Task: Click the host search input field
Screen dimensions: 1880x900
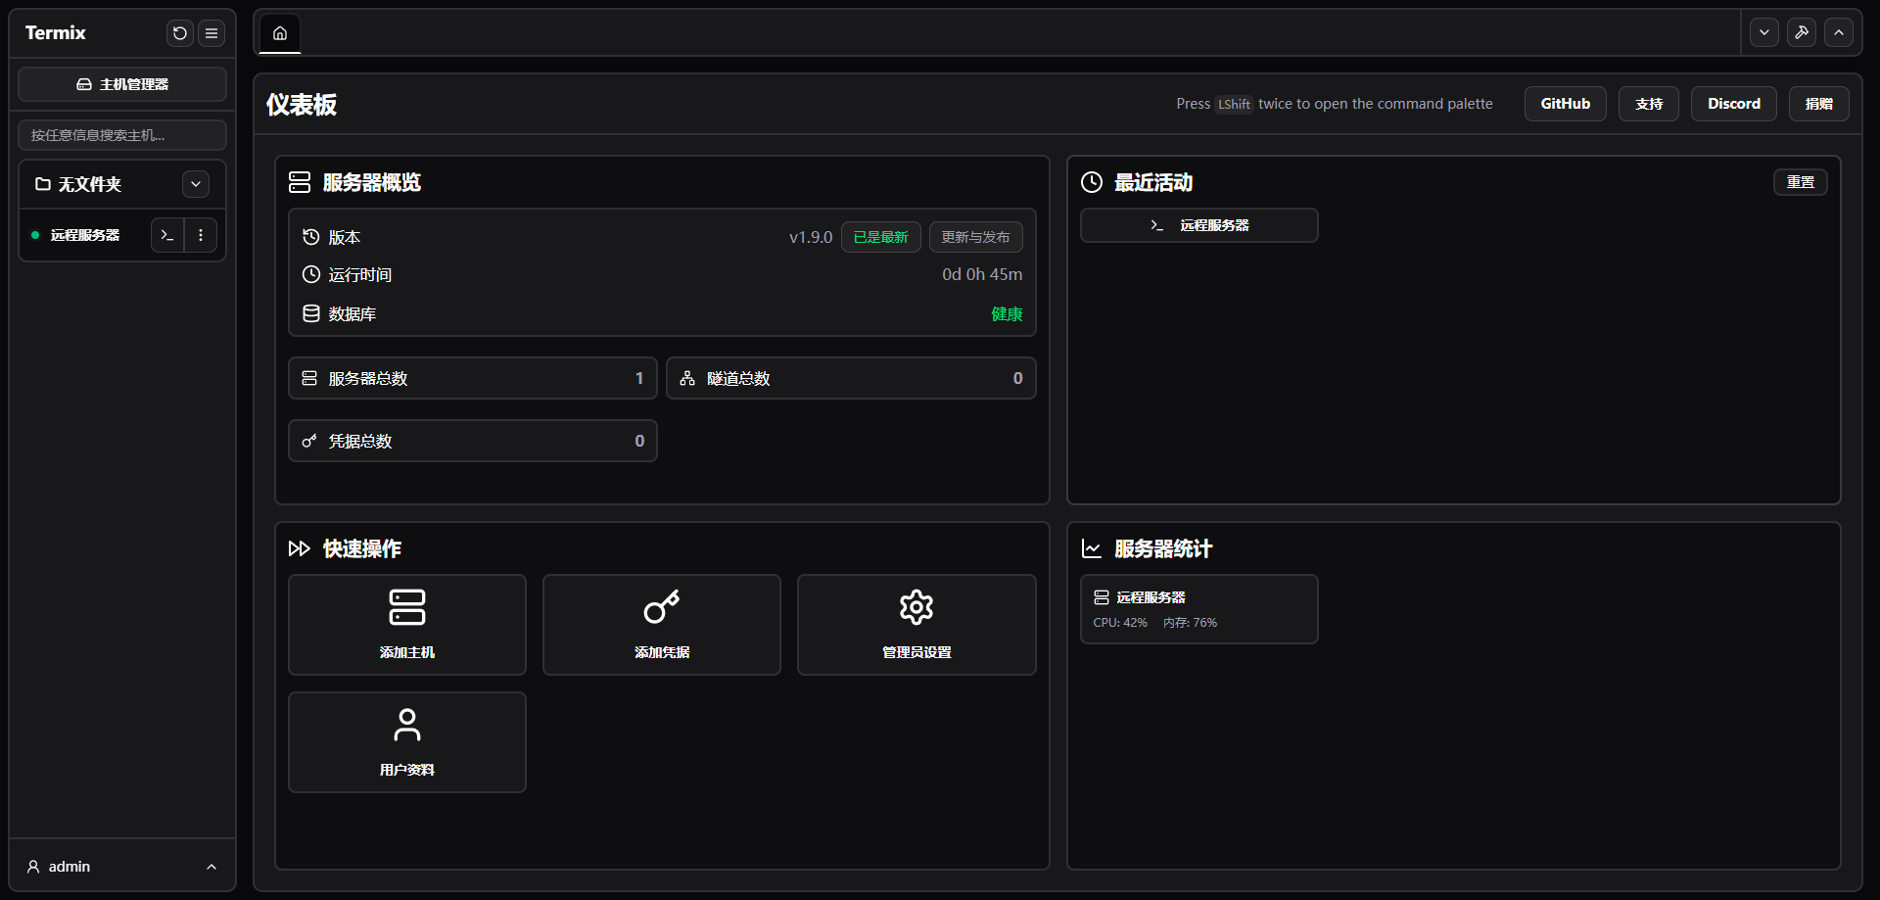Action: click(x=122, y=135)
